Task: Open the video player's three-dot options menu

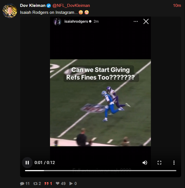Action: (x=174, y=163)
